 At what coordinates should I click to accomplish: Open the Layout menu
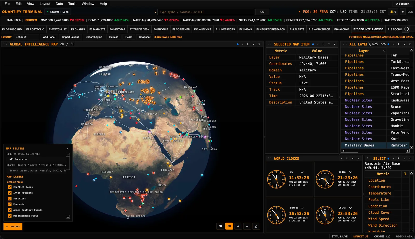tap(45, 4)
